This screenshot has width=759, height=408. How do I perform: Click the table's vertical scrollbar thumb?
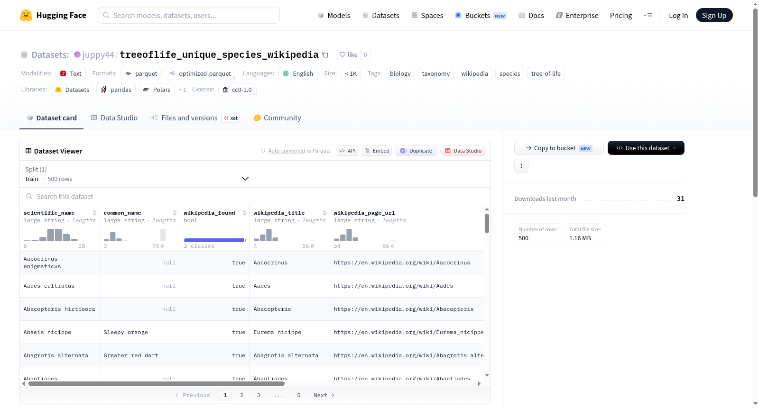tap(487, 223)
